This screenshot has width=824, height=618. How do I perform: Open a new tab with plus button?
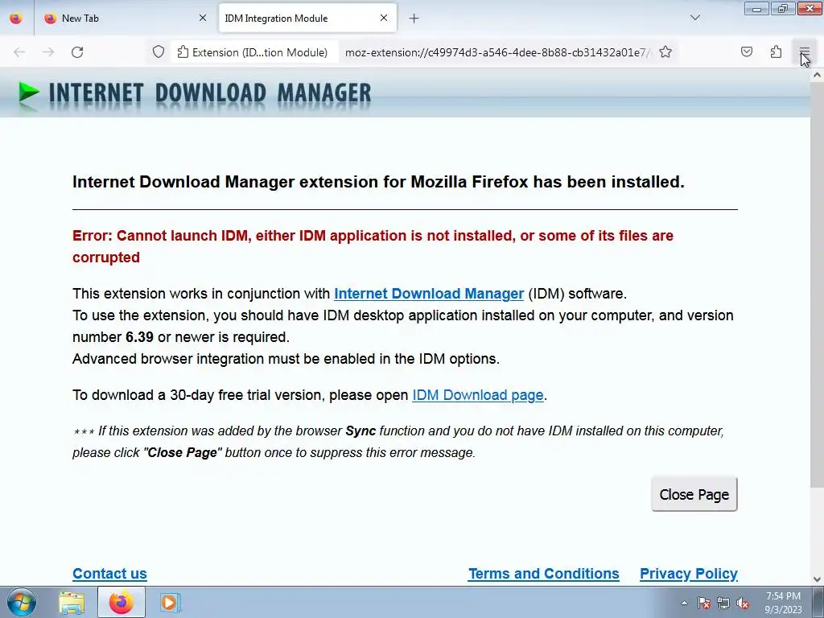[x=414, y=19]
